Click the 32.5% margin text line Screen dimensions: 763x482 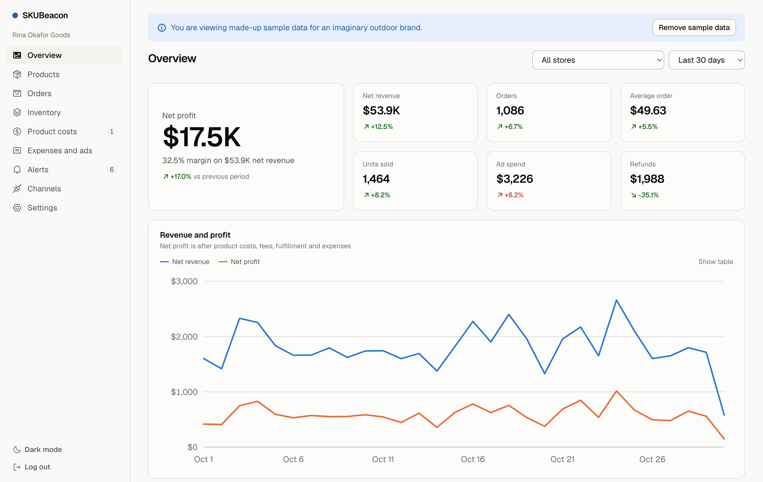tap(228, 161)
